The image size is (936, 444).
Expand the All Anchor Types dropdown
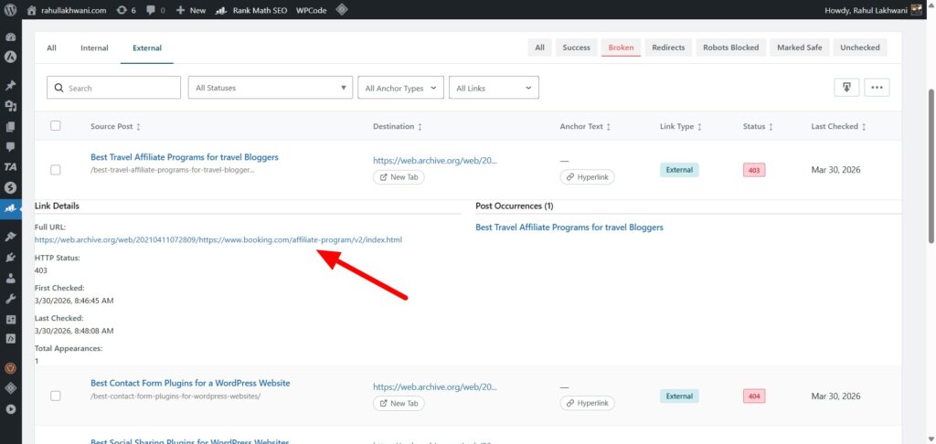tap(400, 88)
